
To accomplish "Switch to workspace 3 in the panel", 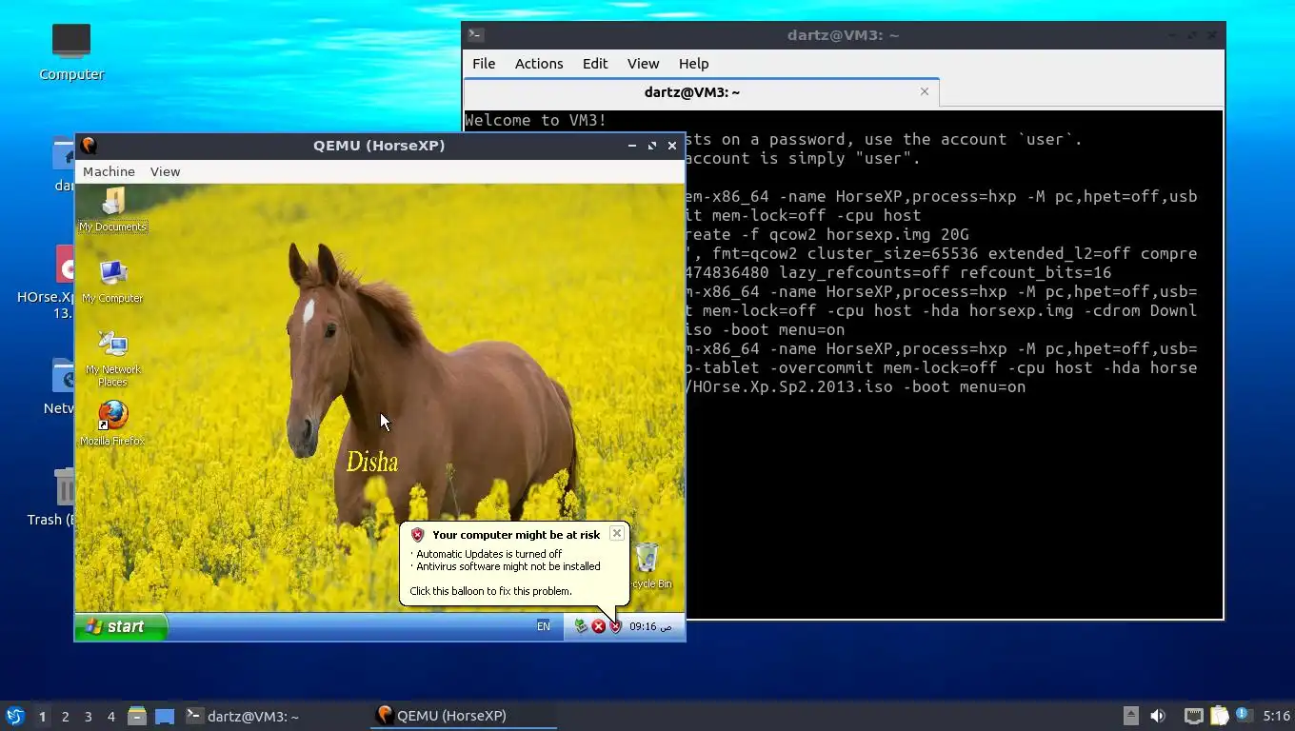I will (88, 717).
